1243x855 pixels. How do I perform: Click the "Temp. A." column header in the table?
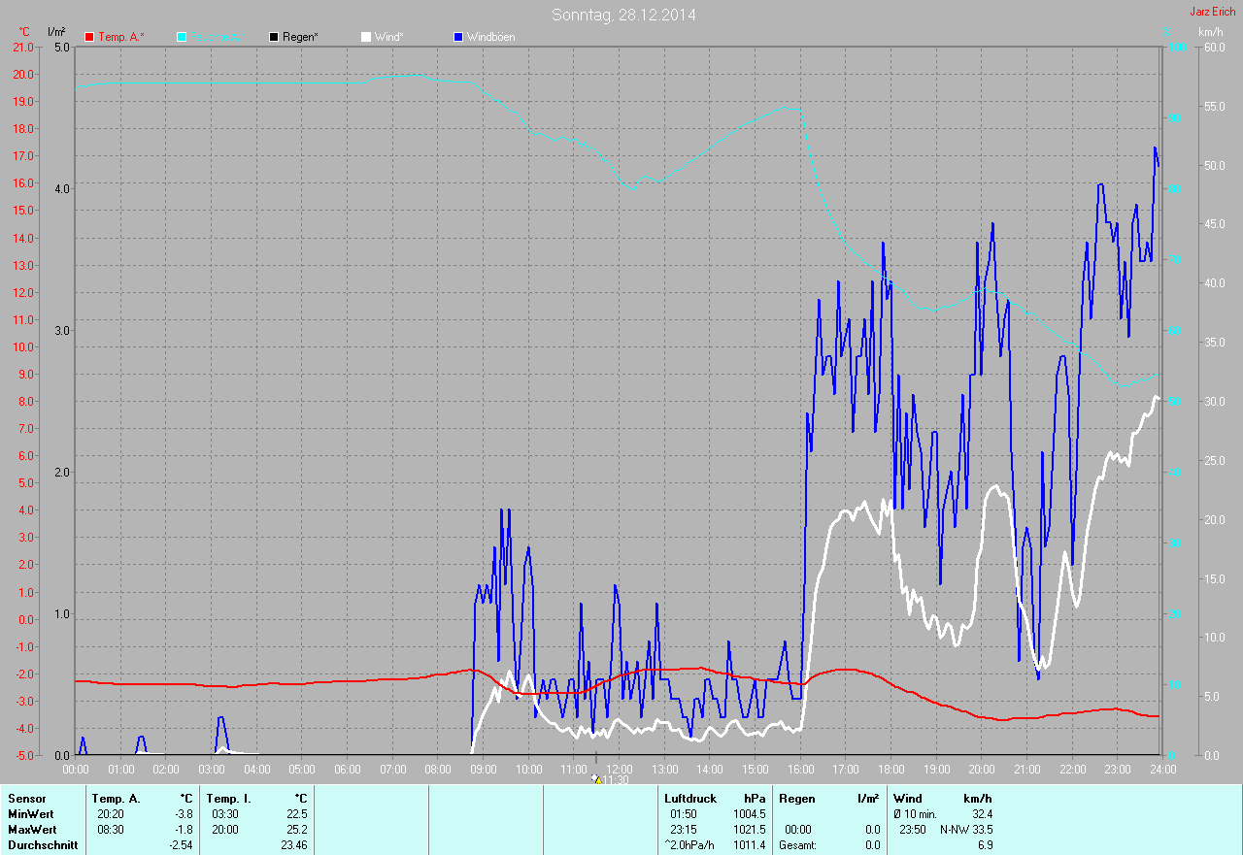(x=117, y=799)
